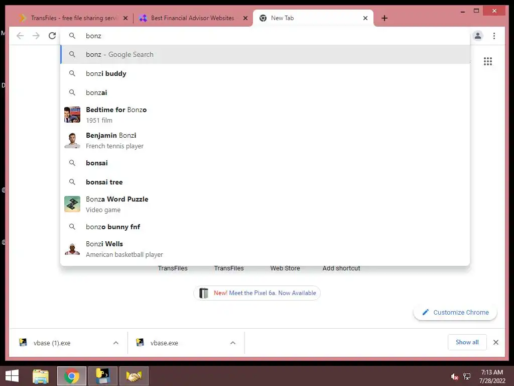
Task: Click search icon beside bonzai
Action: (72, 92)
